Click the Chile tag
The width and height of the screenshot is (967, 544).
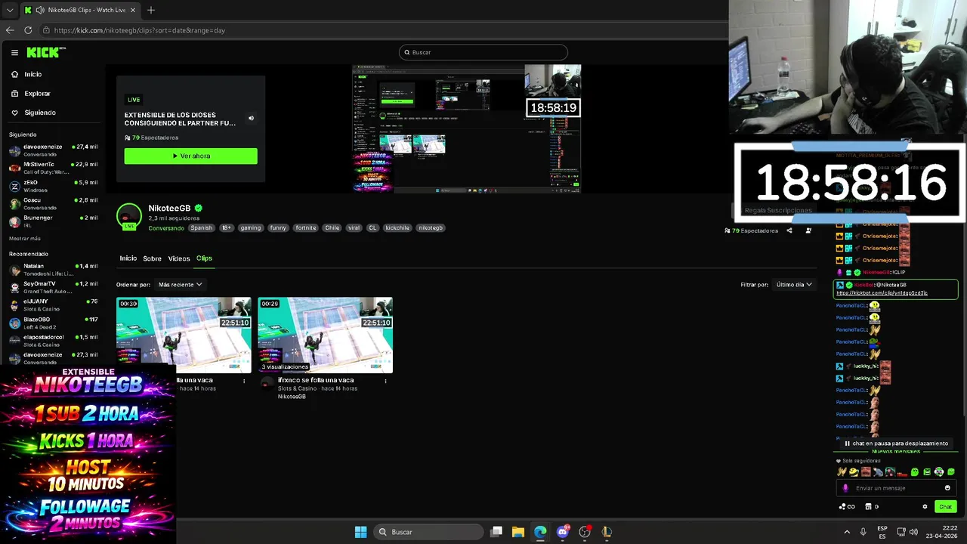click(x=332, y=227)
